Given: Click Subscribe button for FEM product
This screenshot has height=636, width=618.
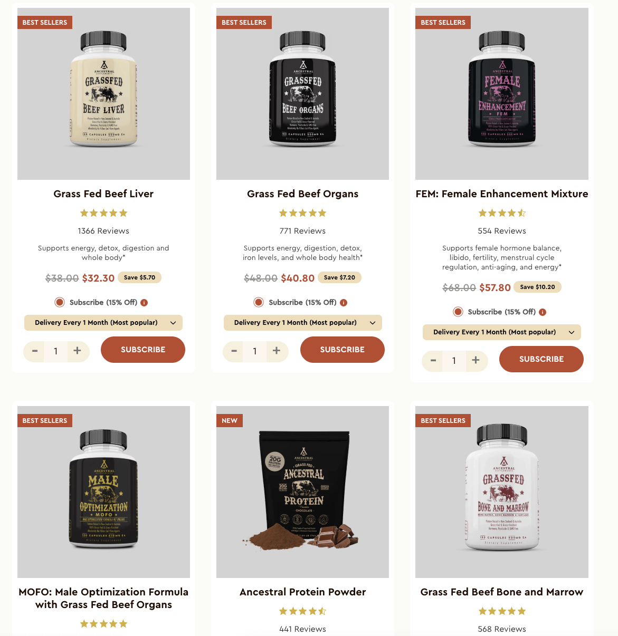Looking at the screenshot, I should click(541, 359).
